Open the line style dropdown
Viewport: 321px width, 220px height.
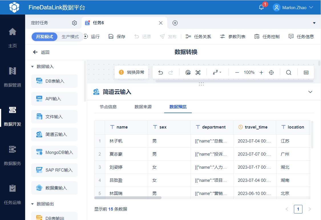tap(217, 72)
